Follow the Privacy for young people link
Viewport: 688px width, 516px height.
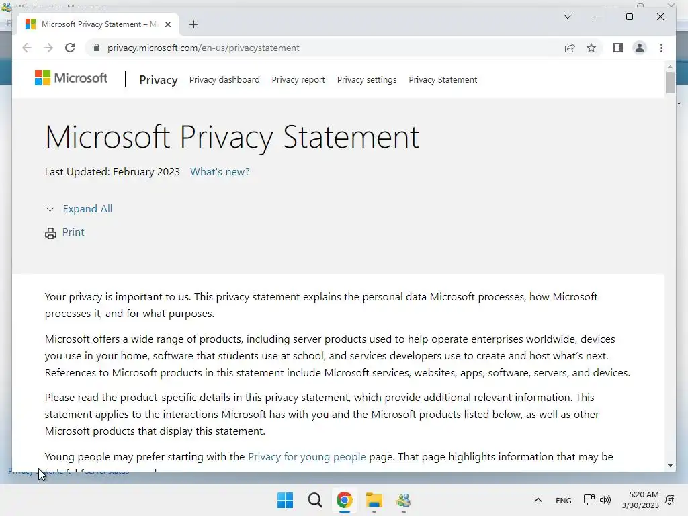(x=306, y=457)
